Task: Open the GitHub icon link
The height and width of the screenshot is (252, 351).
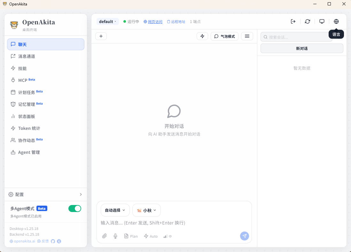Action: (x=53, y=241)
